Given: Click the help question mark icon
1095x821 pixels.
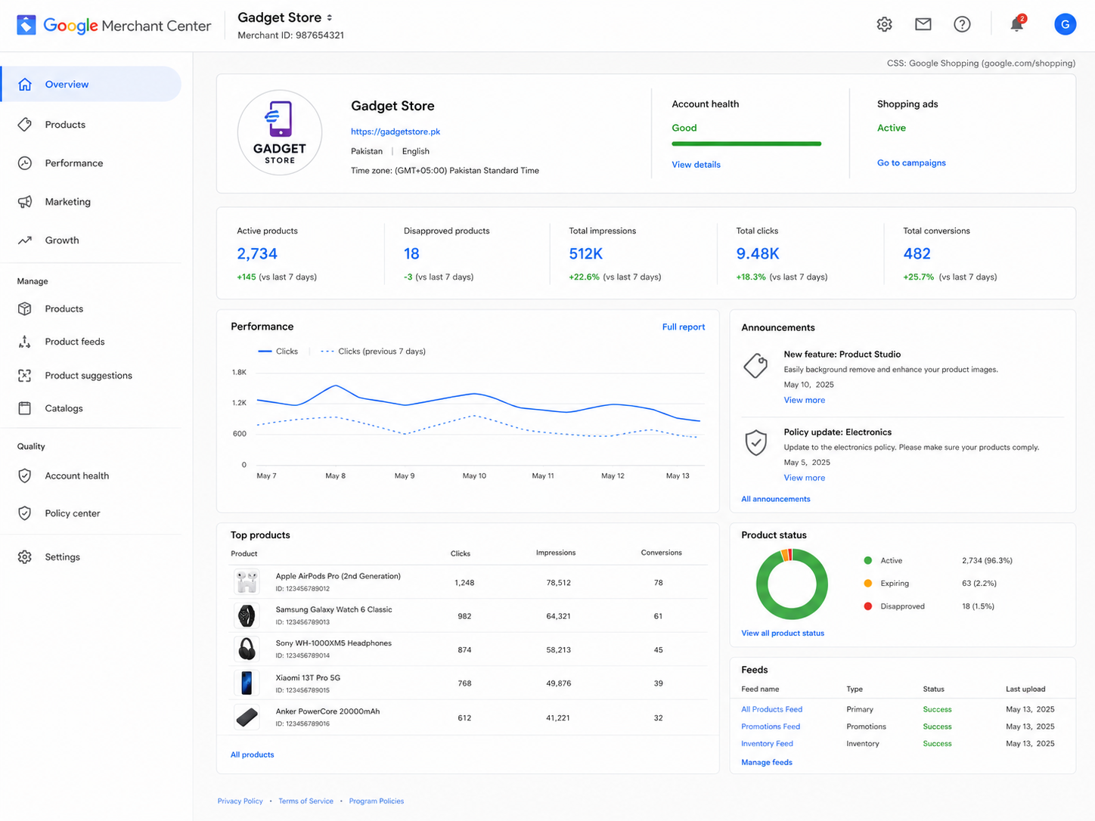Looking at the screenshot, I should [x=962, y=24].
